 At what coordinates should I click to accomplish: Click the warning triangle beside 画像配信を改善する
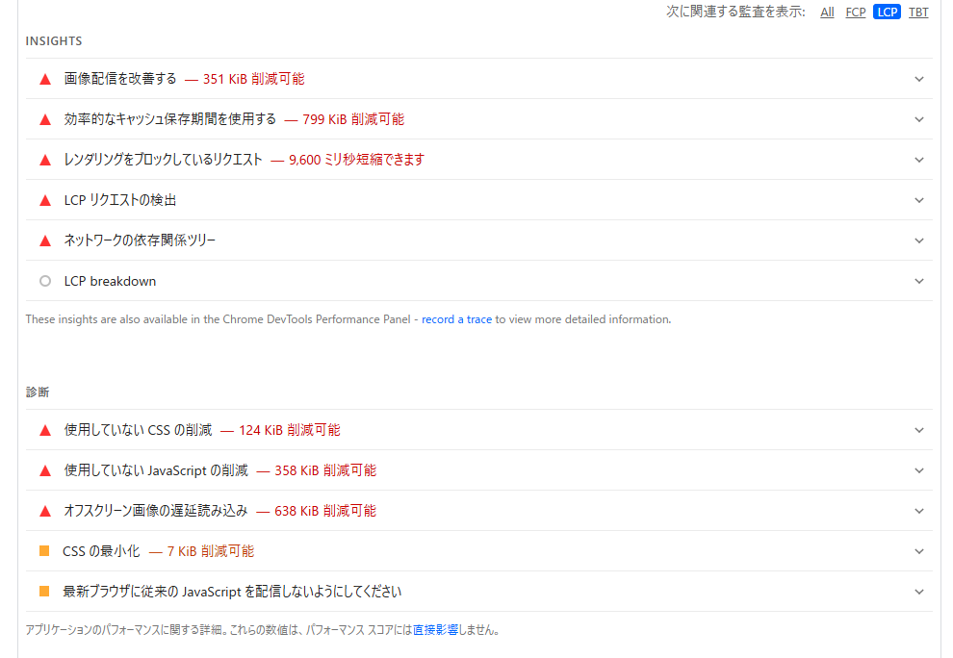click(x=45, y=79)
